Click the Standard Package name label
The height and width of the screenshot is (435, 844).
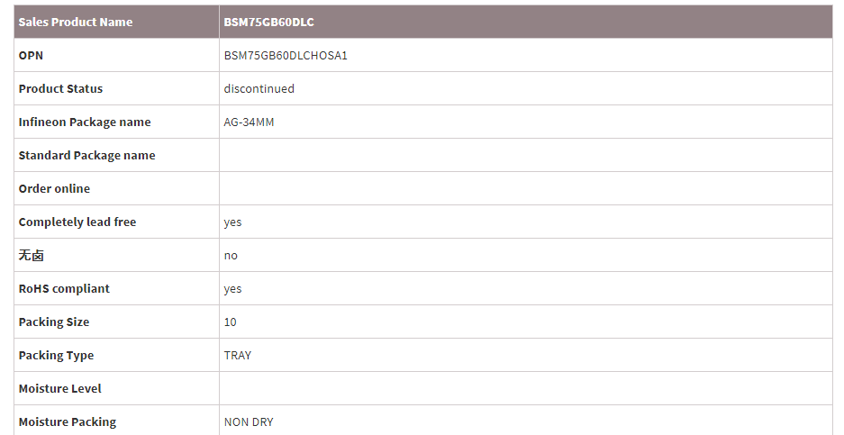click(x=86, y=155)
